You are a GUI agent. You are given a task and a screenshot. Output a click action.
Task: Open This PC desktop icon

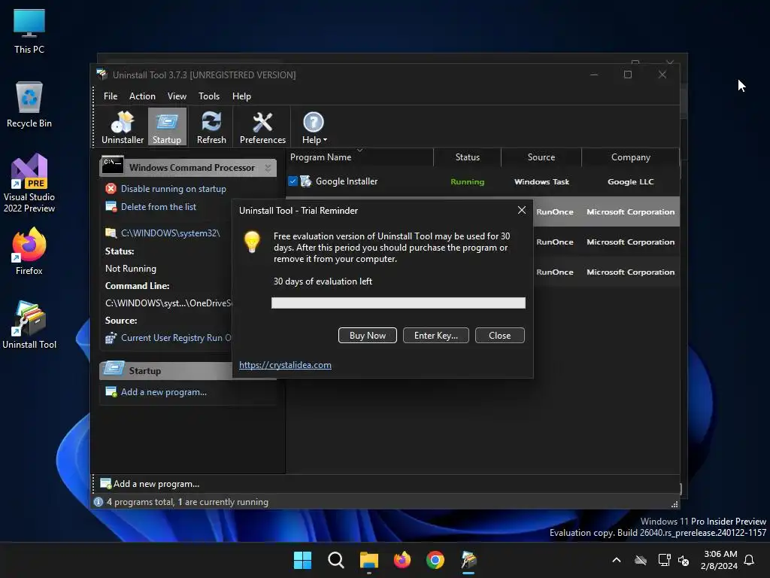tap(29, 31)
